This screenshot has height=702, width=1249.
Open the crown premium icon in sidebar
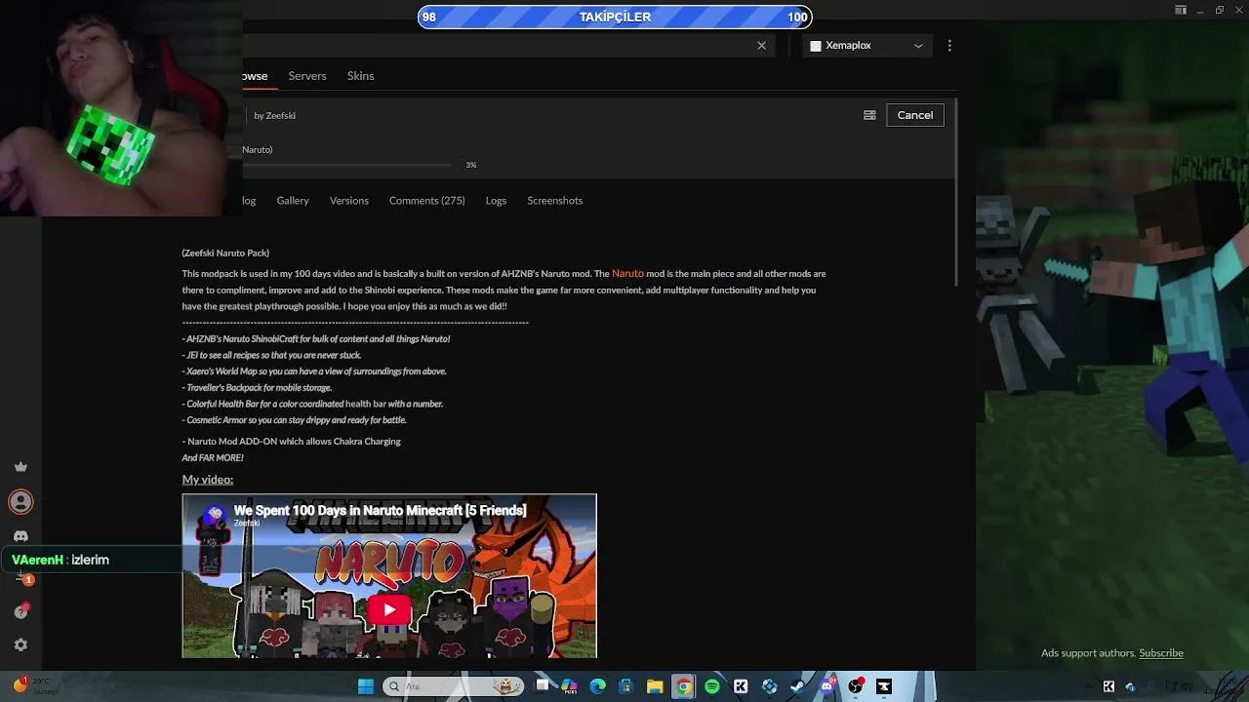pyautogui.click(x=20, y=467)
